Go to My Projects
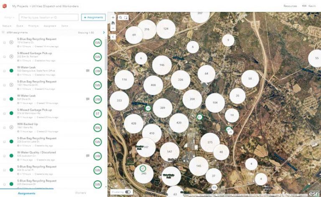This screenshot has width=321, height=197. [x=20, y=6]
